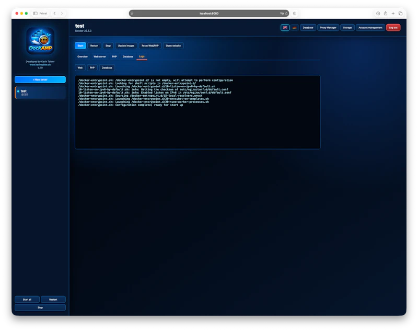Switch language using the German flag

point(294,28)
